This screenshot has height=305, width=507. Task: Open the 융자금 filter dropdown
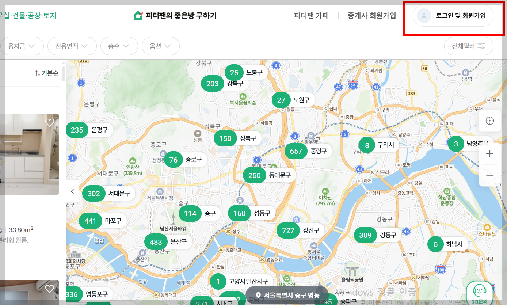(x=22, y=46)
